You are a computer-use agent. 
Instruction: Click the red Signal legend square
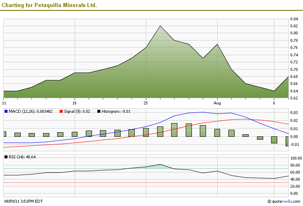click(x=61, y=111)
